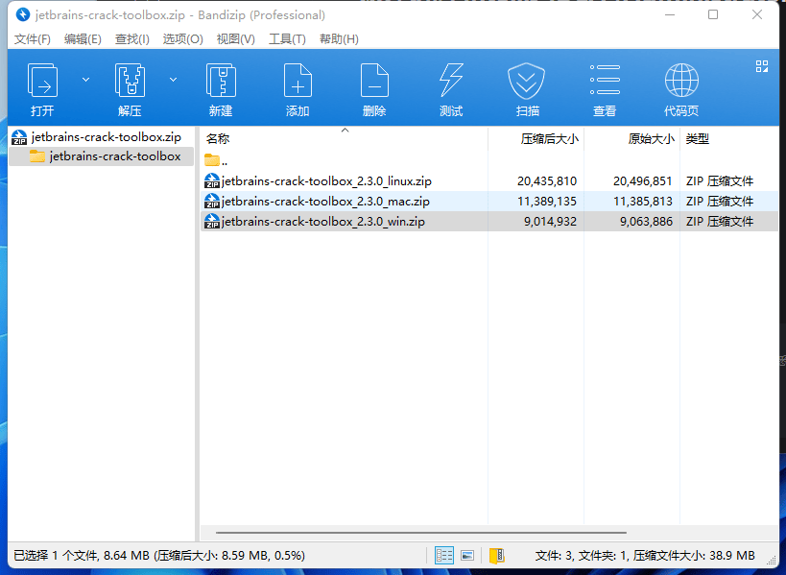Click status text showing 压缩文件大小: 38.9 MB
This screenshot has height=575, width=786.
pyautogui.click(x=694, y=556)
